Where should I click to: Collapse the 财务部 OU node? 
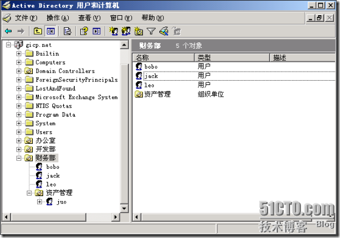[19, 158]
